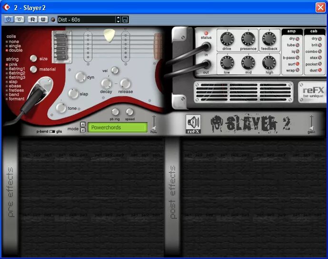Click the Write automation W button

click(43, 20)
